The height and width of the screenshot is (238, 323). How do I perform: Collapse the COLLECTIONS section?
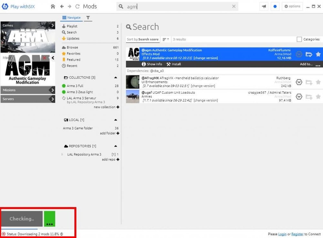[x=116, y=78]
